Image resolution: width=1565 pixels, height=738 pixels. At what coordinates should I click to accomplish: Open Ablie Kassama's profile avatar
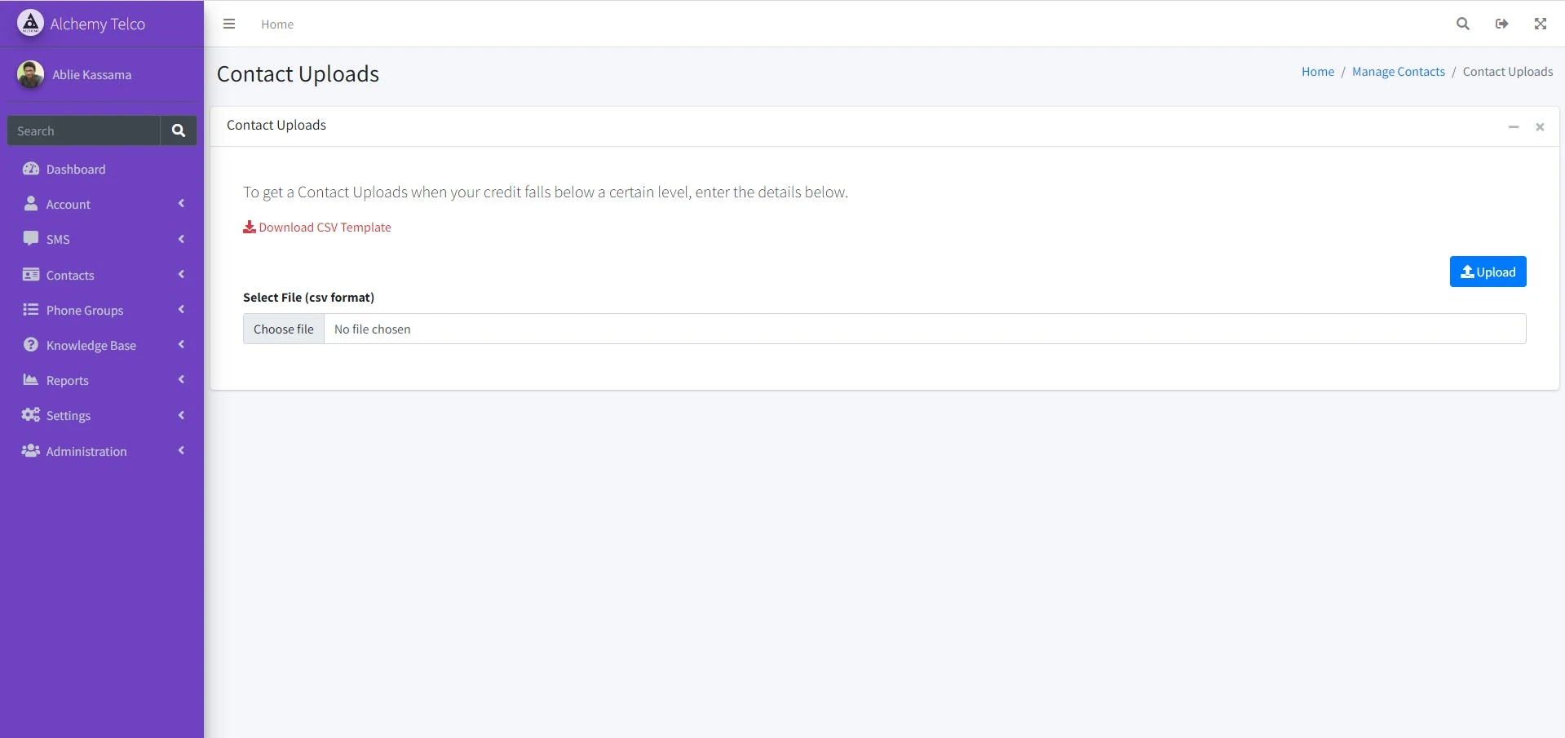tap(31, 75)
